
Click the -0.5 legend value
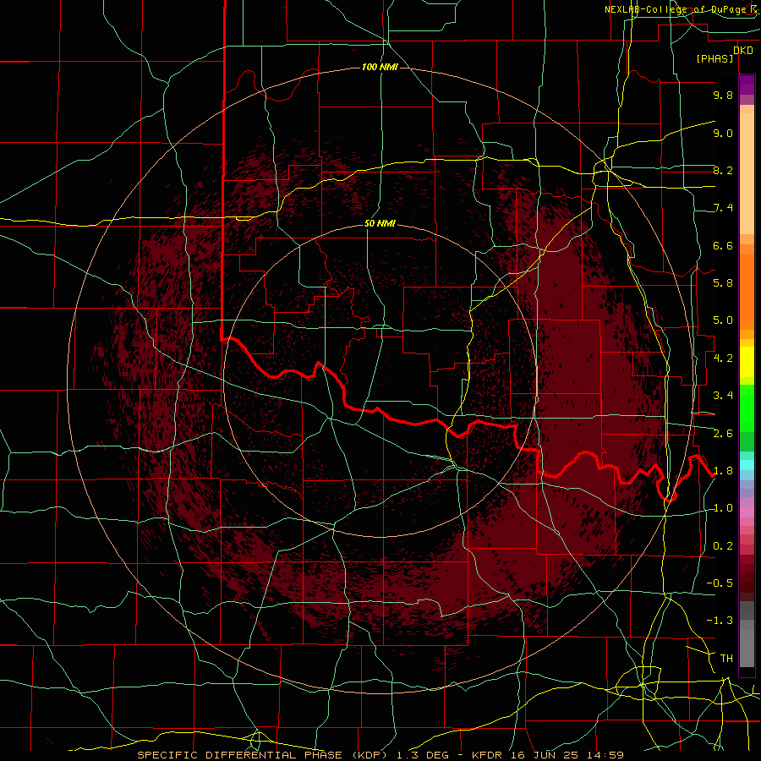(720, 583)
